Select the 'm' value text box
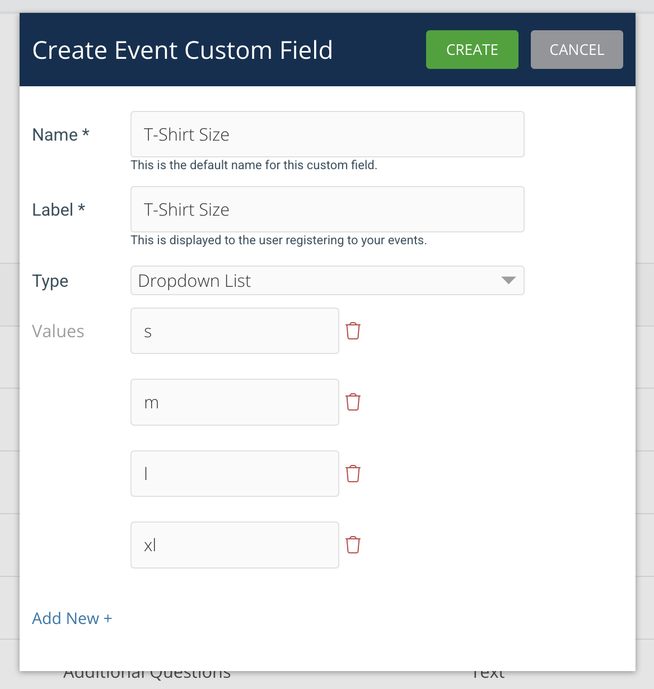This screenshot has height=689, width=654. pos(235,402)
